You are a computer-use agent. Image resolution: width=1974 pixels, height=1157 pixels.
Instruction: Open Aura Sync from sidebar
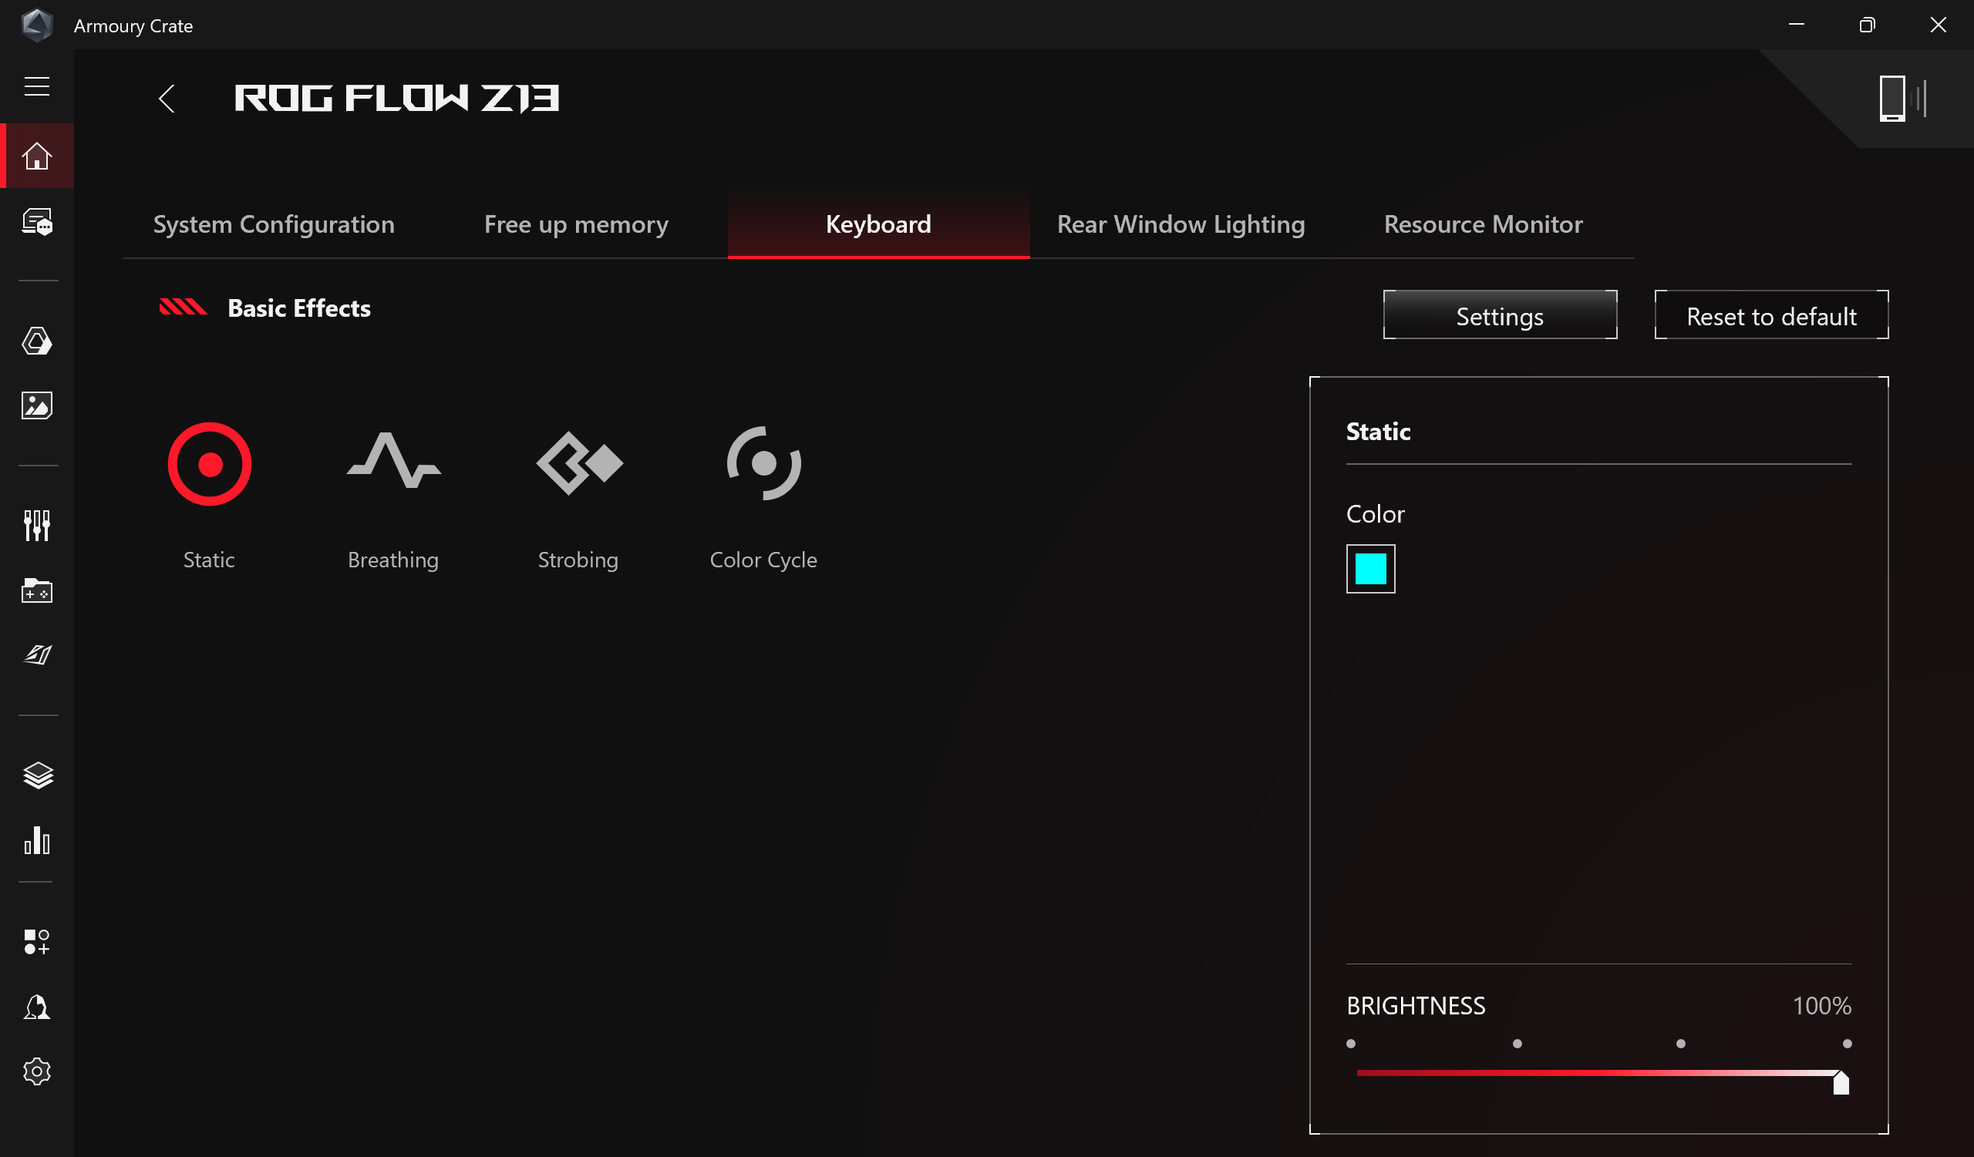(37, 341)
